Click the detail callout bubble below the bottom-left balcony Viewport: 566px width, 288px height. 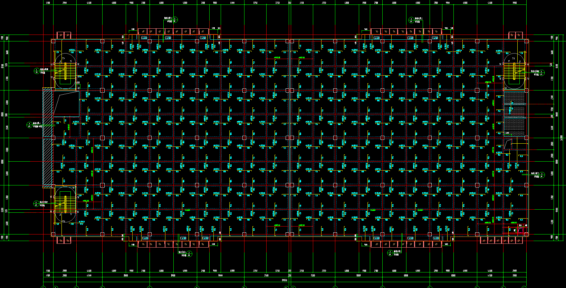[190, 254]
